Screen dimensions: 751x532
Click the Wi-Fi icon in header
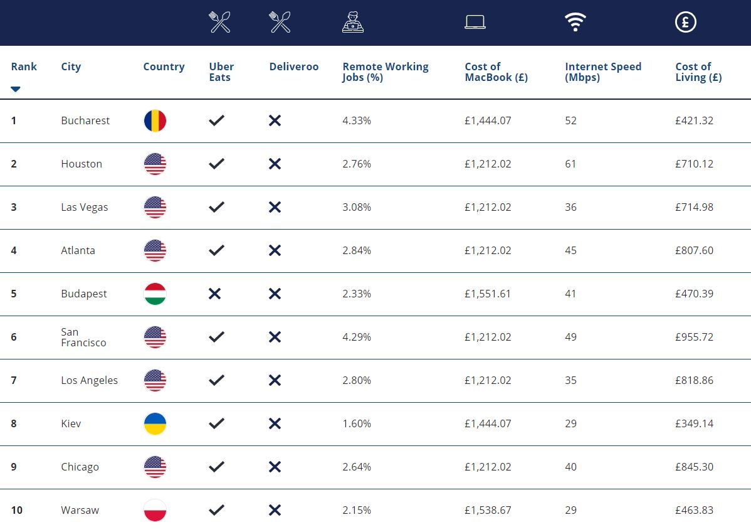[x=575, y=23]
